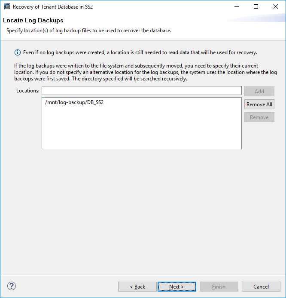Maximize the recovery wizard window
Viewport: 286px width, 298px height.
pyautogui.click(x=256, y=7)
